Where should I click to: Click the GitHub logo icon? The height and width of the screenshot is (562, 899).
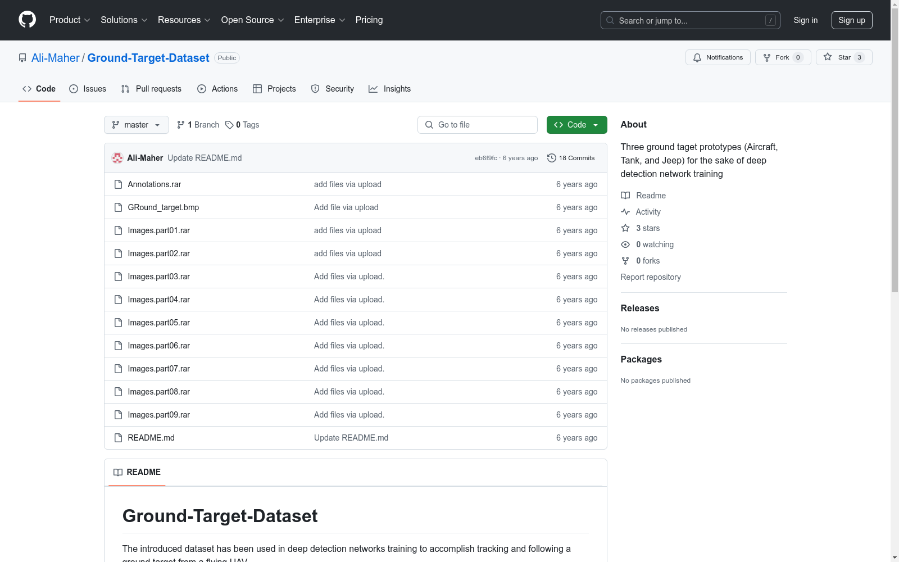click(x=27, y=20)
